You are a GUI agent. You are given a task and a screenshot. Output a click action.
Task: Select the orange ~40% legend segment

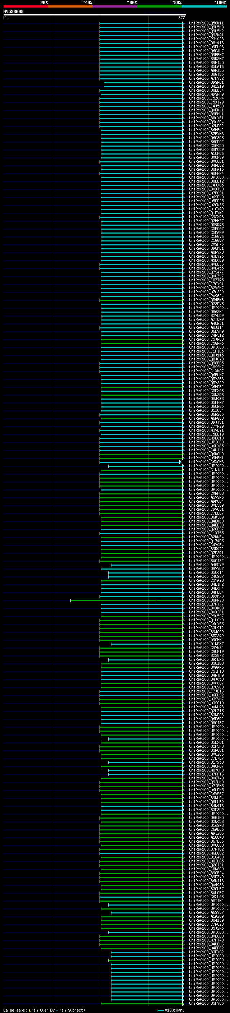(x=70, y=6)
